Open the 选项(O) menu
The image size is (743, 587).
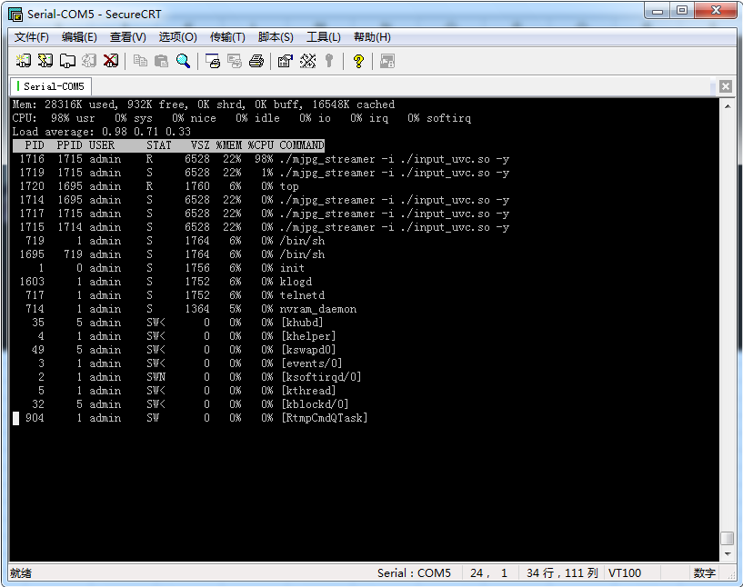177,37
